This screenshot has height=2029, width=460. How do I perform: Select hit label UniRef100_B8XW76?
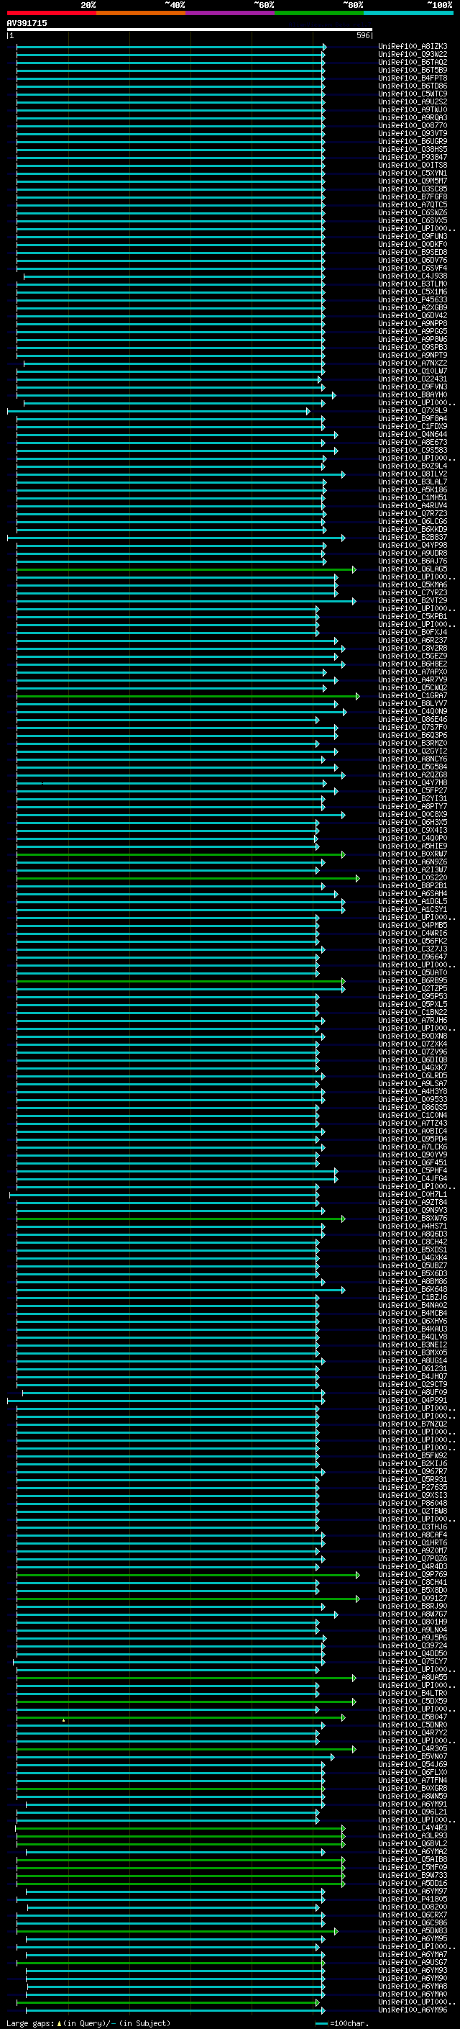413,1218
